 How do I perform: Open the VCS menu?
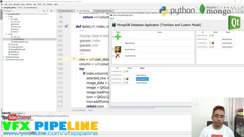(x=44, y=4)
